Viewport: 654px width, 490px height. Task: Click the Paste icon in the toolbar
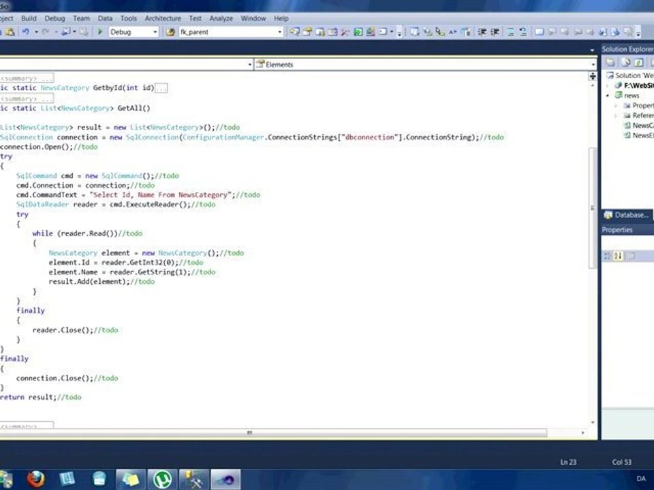coord(10,32)
